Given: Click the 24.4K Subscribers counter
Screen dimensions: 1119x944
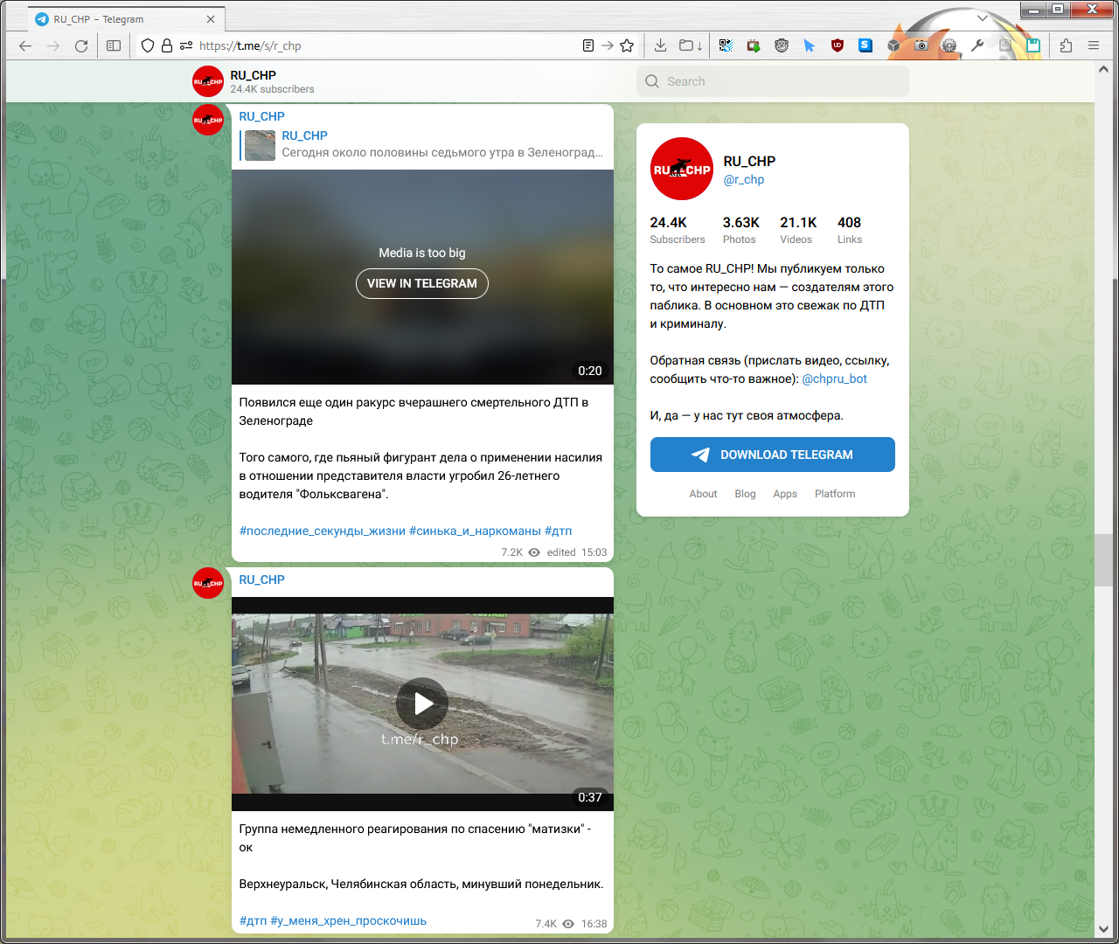Looking at the screenshot, I should click(x=678, y=230).
